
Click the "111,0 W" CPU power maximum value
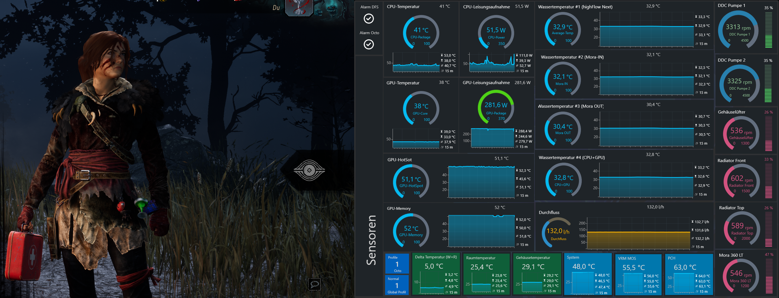pyautogui.click(x=525, y=55)
